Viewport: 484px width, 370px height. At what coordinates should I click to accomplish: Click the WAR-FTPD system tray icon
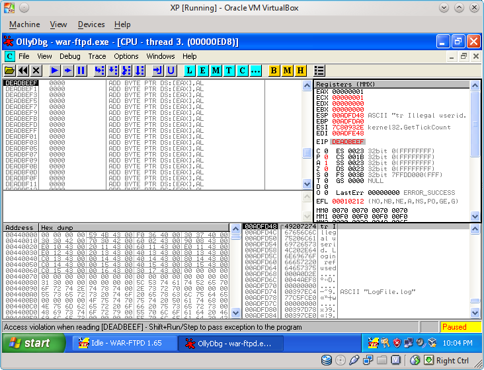coord(373,342)
